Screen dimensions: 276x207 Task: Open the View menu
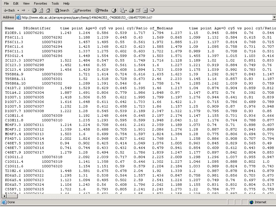(x=26, y=3)
